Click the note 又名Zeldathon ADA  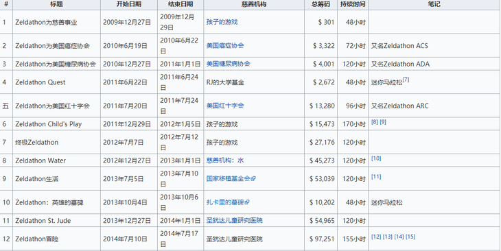400,64
